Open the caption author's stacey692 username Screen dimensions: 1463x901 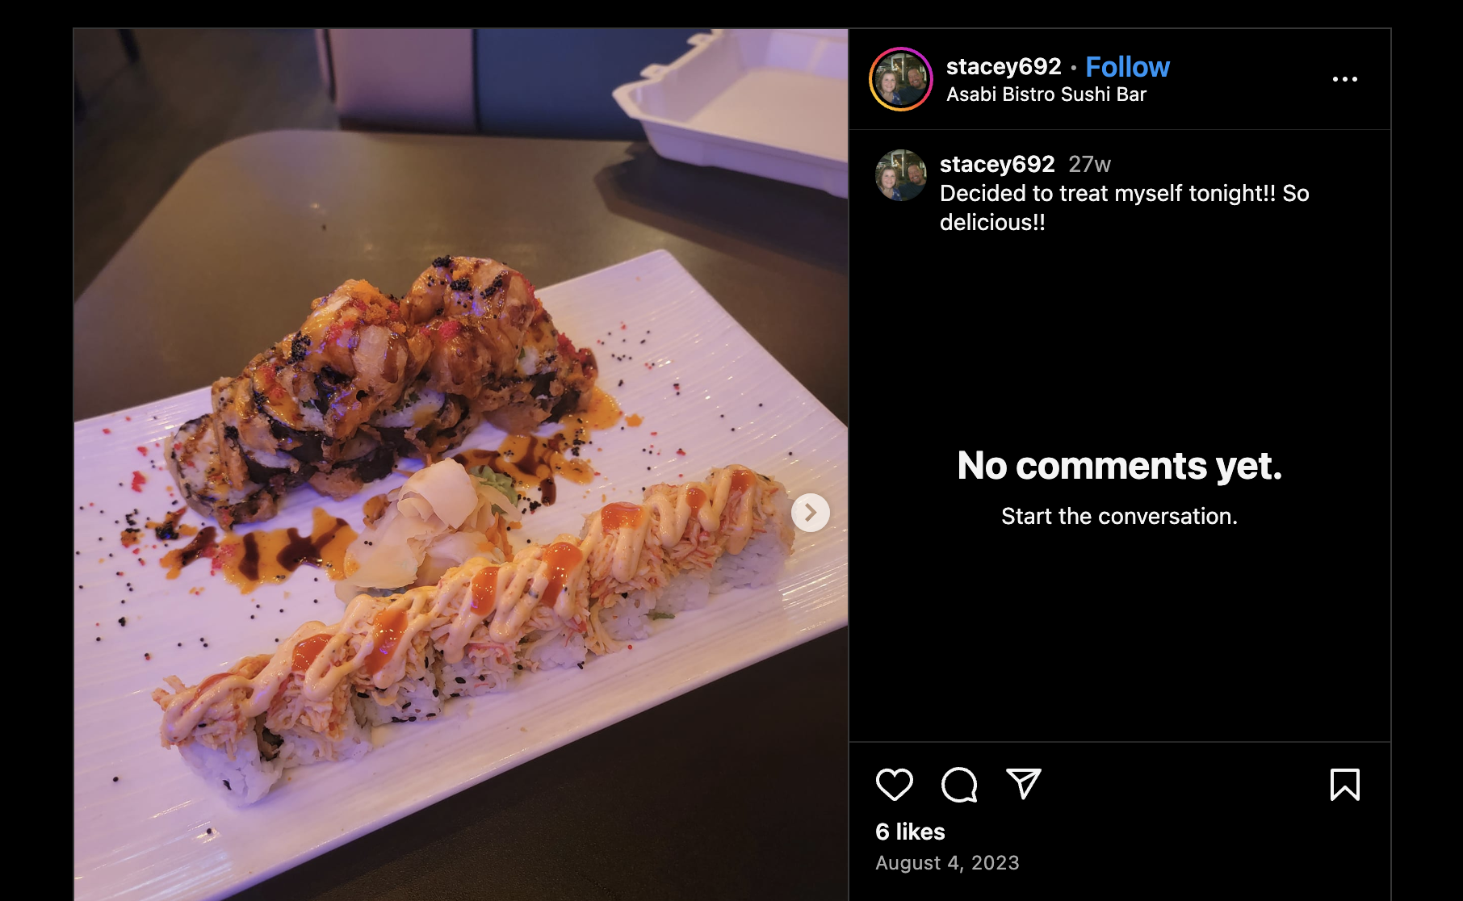point(997,164)
